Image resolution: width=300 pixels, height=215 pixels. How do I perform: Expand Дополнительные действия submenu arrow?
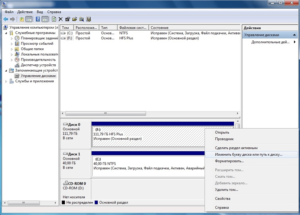pos(295,42)
